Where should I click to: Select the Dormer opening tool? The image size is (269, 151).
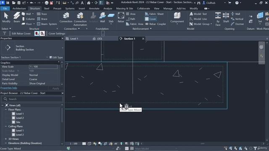[x=237, y=24]
